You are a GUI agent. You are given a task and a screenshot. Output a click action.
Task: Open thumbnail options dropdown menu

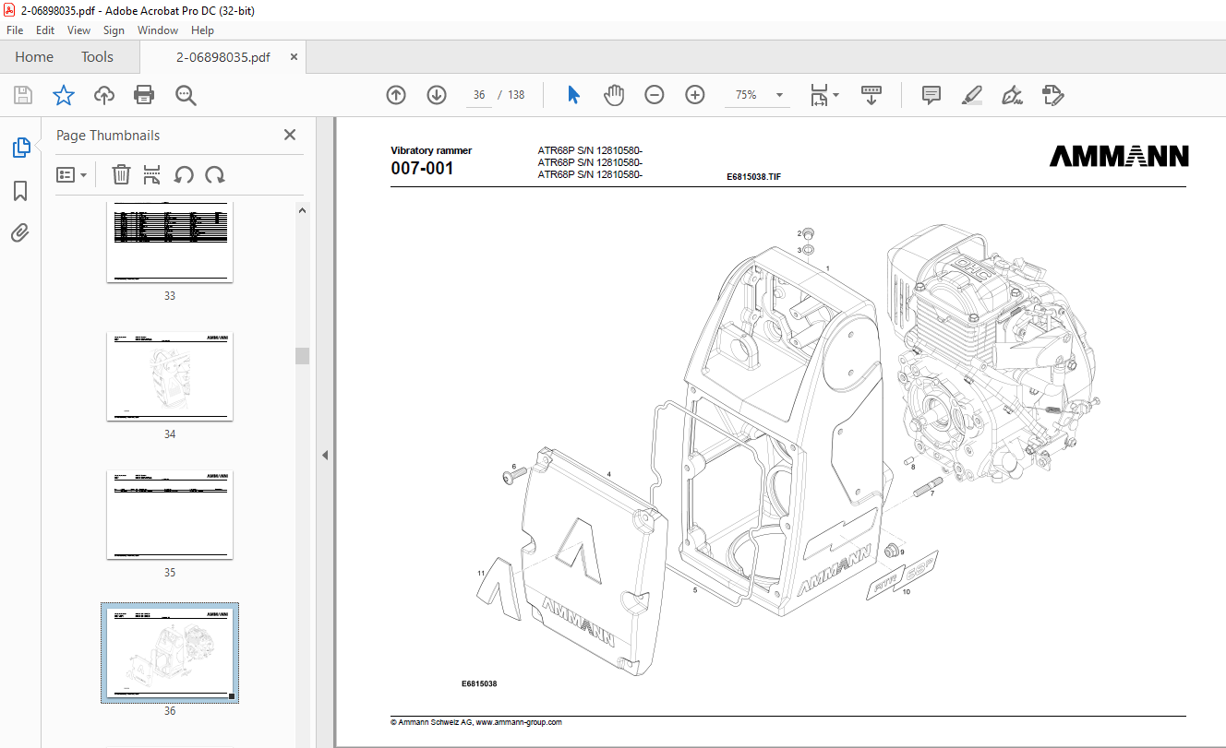pyautogui.click(x=71, y=174)
